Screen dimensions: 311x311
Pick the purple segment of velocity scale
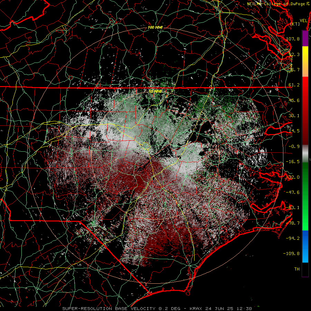pos(305,38)
